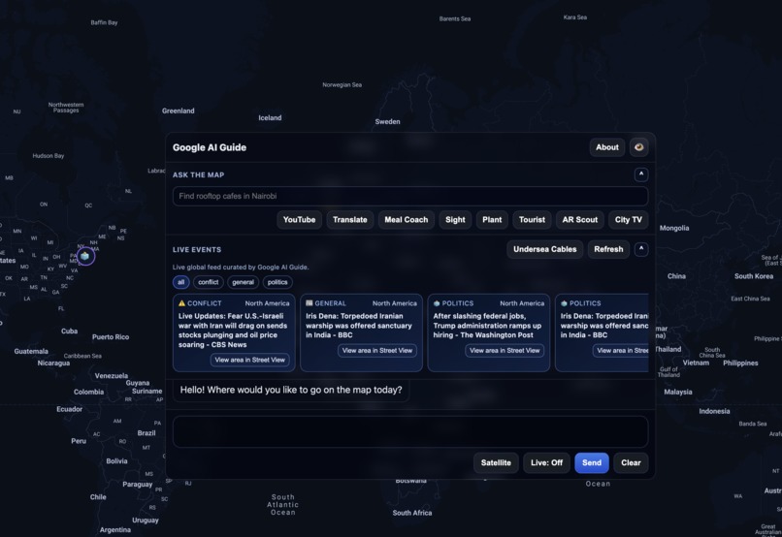Launch the Meal Coach tool
This screenshot has width=782, height=537.
tap(406, 220)
